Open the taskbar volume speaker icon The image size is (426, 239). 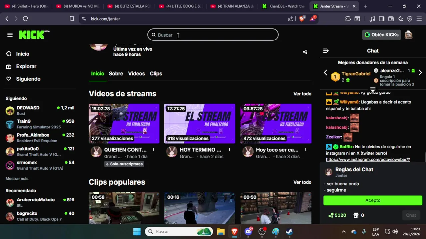395,232
